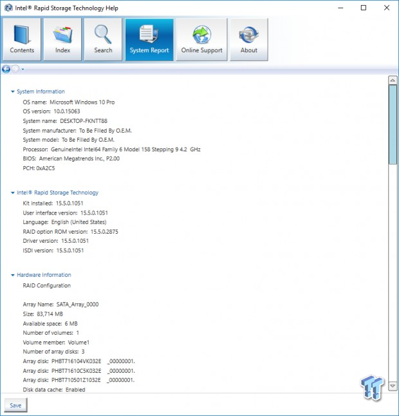399x416 pixels.
Task: Click the System name DESKTOP-FKNTT88 line
Action: click(x=65, y=121)
